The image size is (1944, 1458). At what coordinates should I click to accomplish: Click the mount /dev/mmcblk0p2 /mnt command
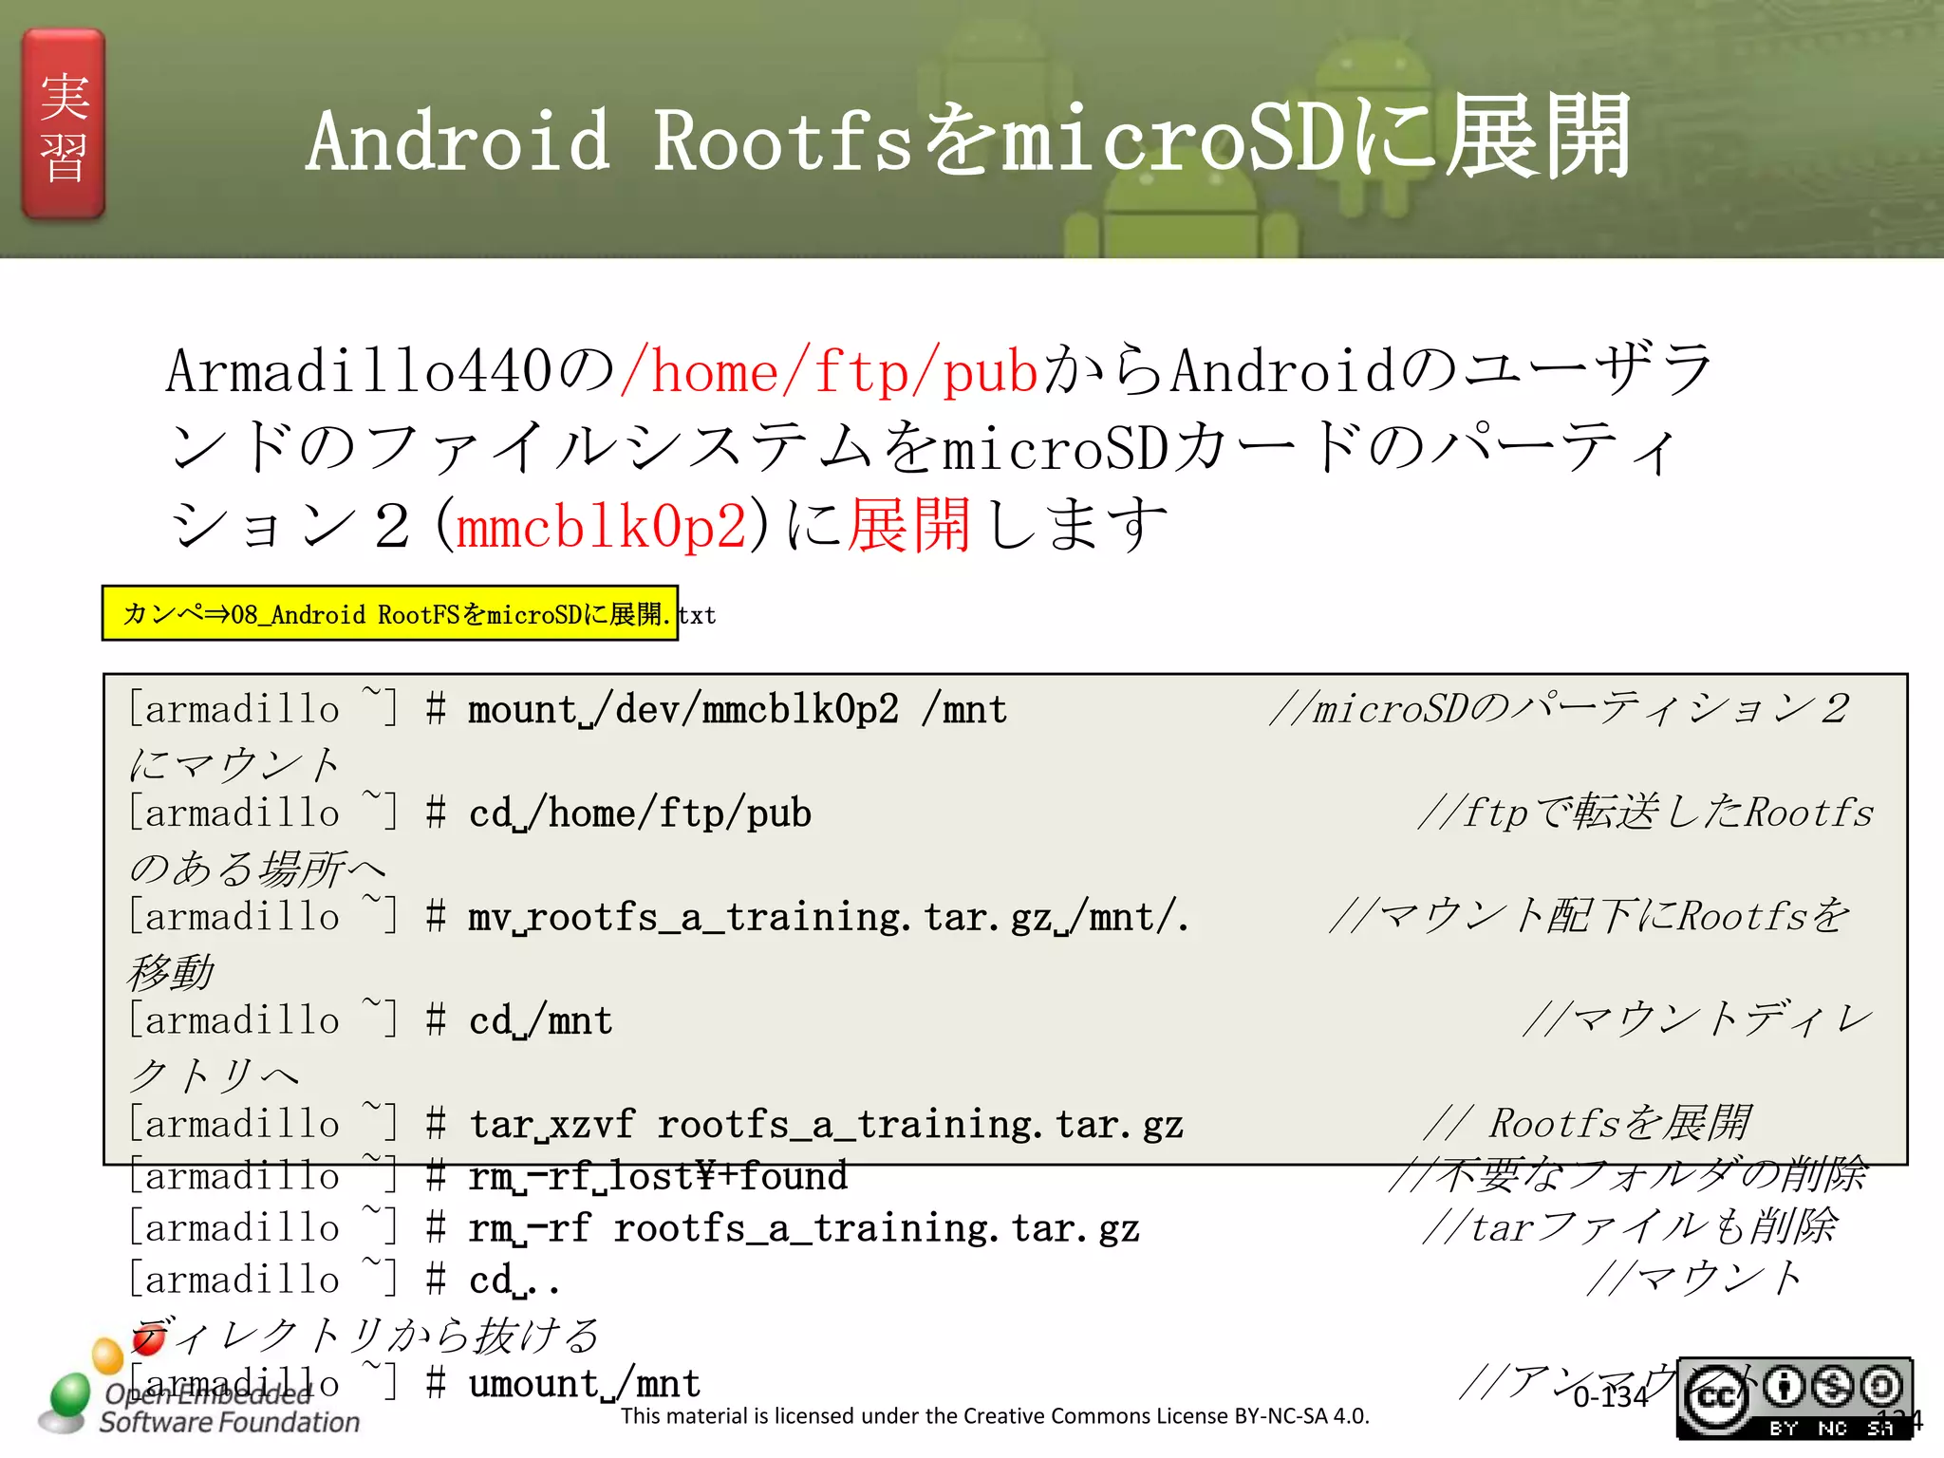click(738, 709)
